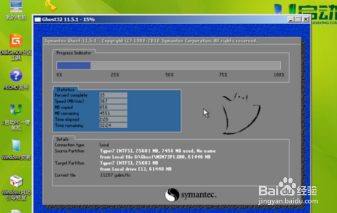Click the Current file 11287 gulim.ttc text
The image size is (337, 213).
point(115,175)
